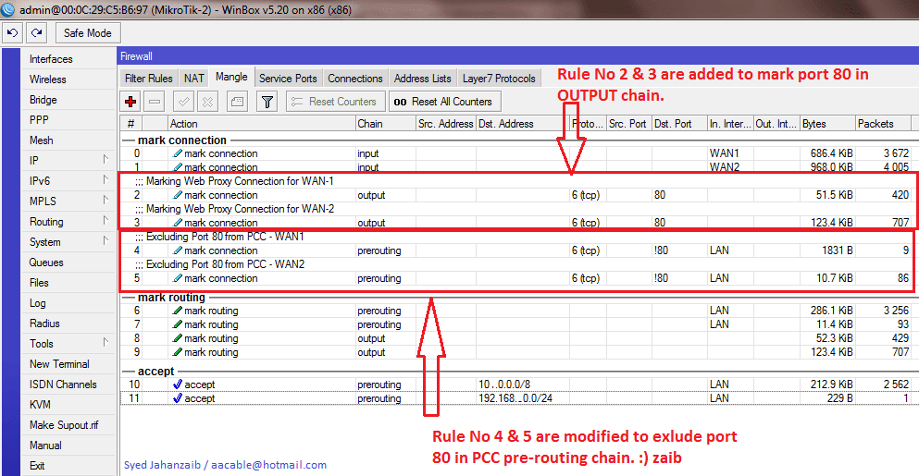Sort by the Dst. Port column header
The image size is (919, 476).
tap(679, 124)
